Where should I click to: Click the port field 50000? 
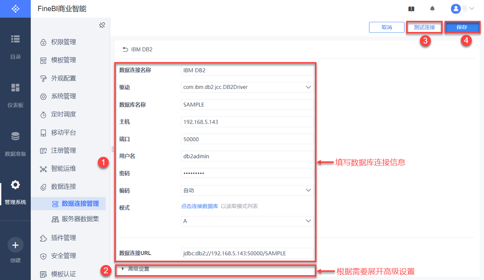247,139
